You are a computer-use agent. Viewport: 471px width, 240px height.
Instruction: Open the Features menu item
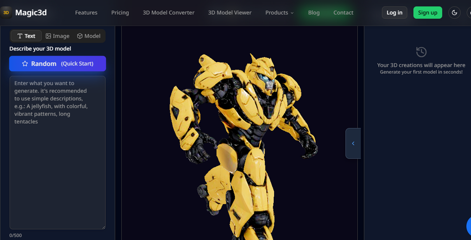(86, 12)
